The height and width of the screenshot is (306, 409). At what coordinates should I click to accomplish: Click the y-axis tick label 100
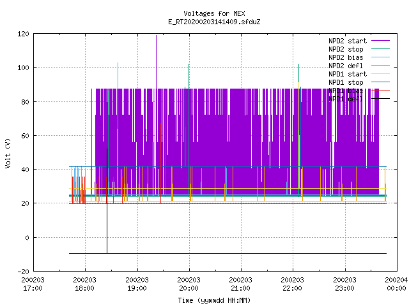23,68
